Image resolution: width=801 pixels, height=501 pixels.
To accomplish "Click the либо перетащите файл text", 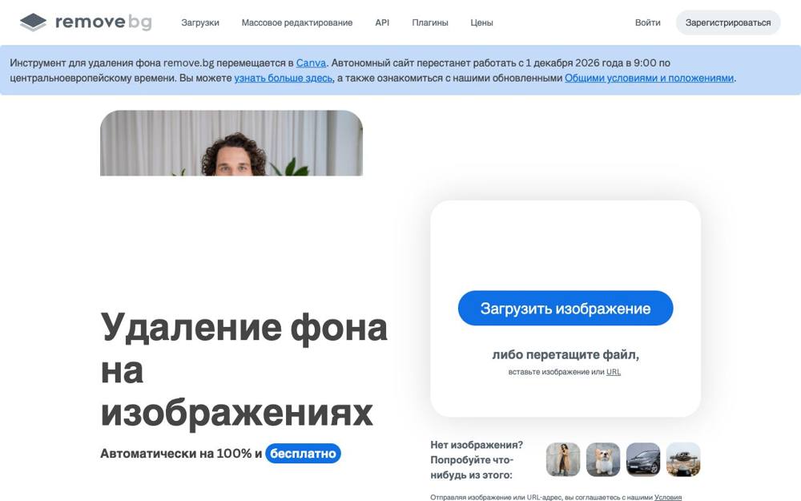I will pyautogui.click(x=566, y=354).
